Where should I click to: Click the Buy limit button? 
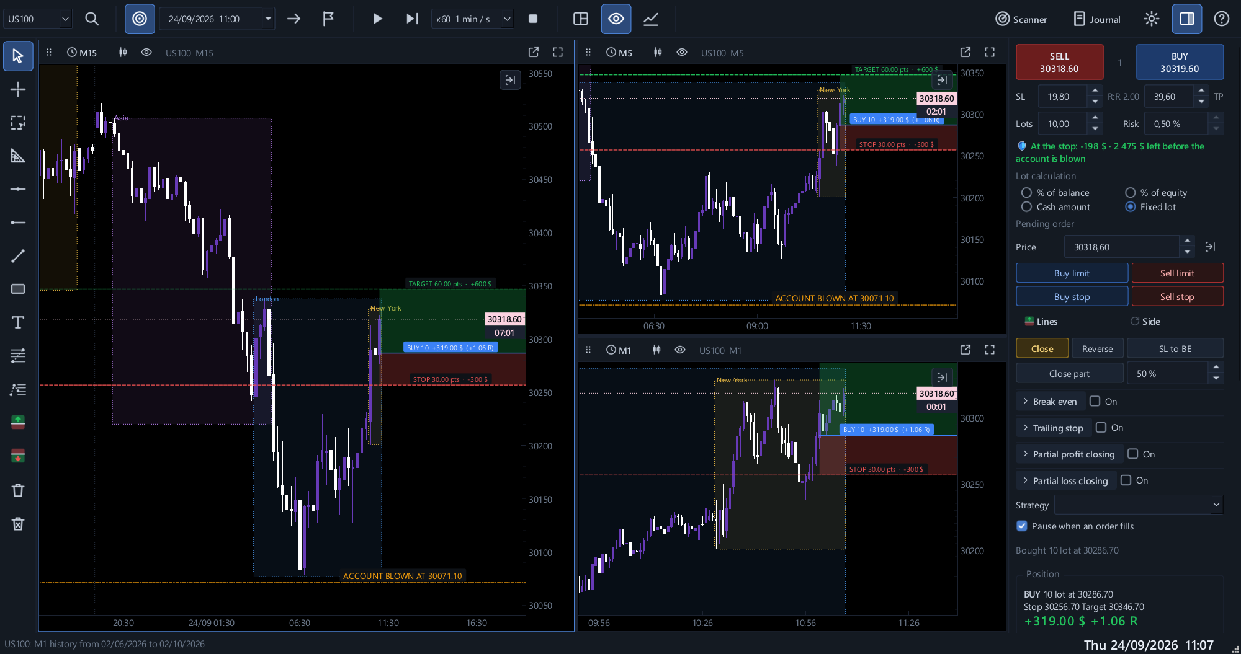click(x=1072, y=273)
